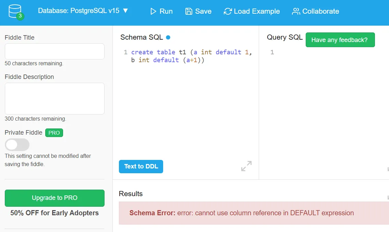
Task: Load an example schema
Action: coord(252,11)
